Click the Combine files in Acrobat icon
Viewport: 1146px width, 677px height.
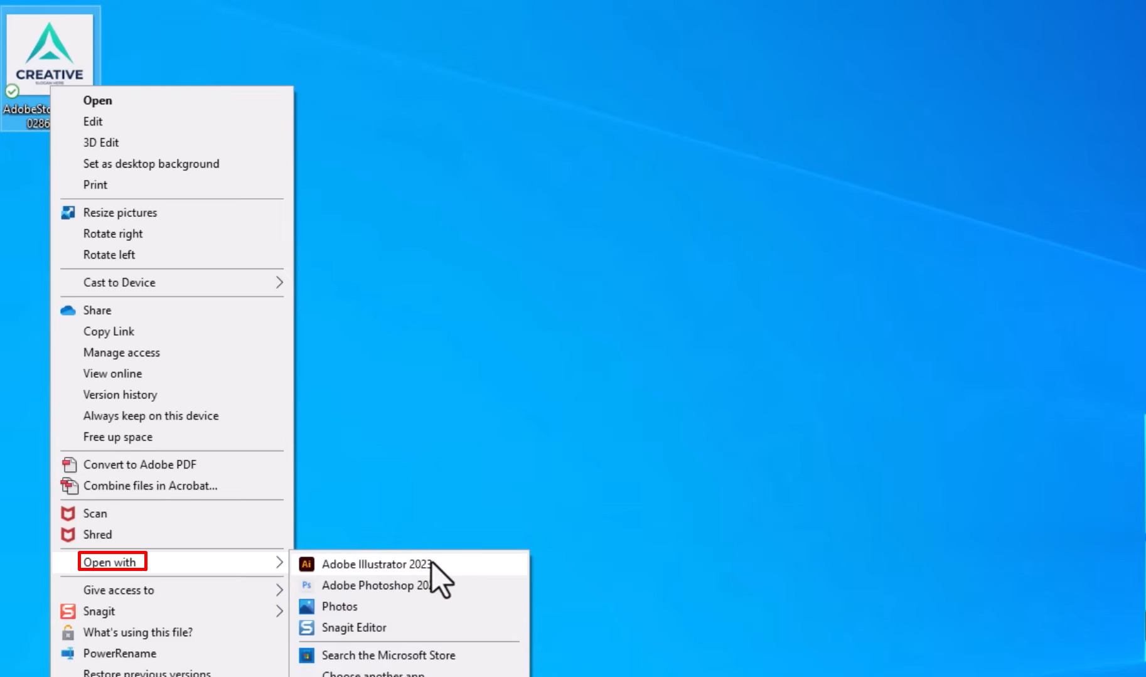[68, 486]
